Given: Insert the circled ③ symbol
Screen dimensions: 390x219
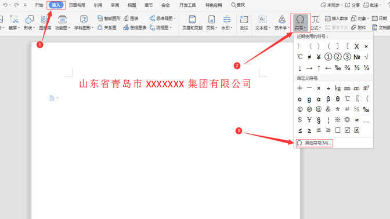Looking at the screenshot, I should (347, 57).
